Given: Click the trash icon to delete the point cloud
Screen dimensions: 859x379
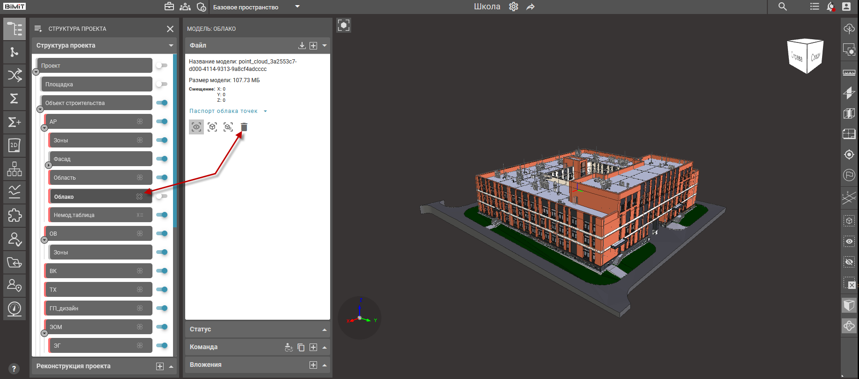Looking at the screenshot, I should click(x=244, y=127).
